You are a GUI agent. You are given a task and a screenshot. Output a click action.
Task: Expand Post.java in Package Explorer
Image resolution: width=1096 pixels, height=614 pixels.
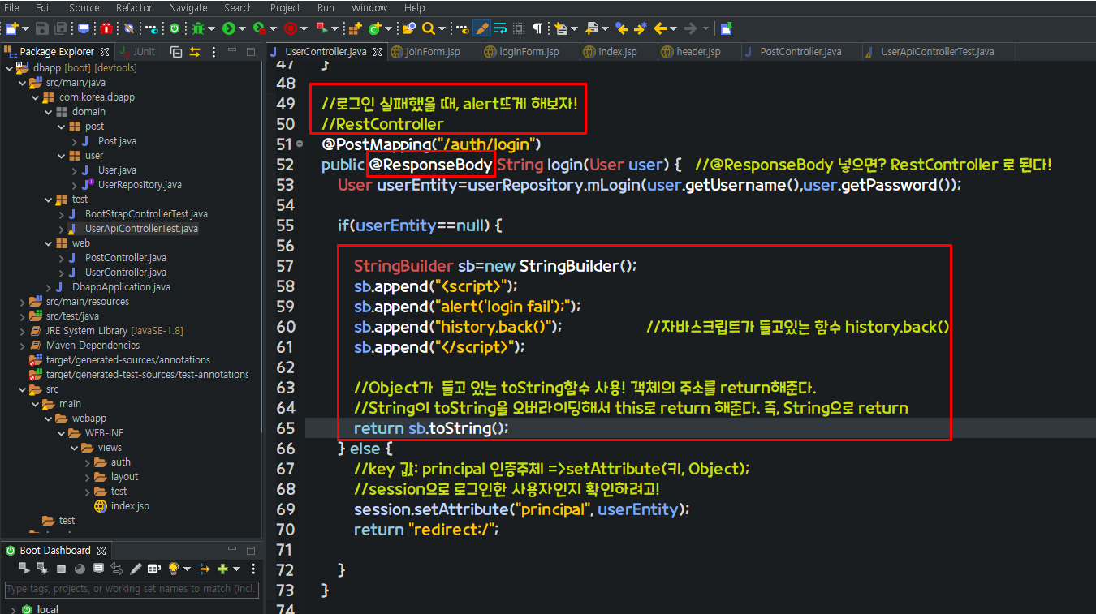click(74, 141)
